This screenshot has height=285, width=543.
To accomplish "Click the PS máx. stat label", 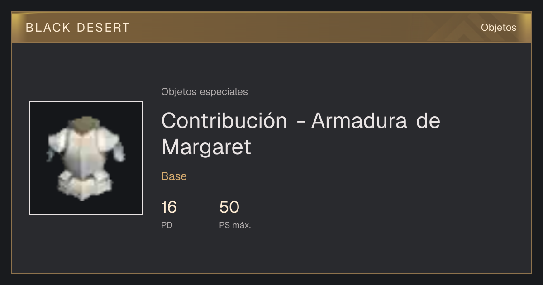I will pyautogui.click(x=235, y=225).
